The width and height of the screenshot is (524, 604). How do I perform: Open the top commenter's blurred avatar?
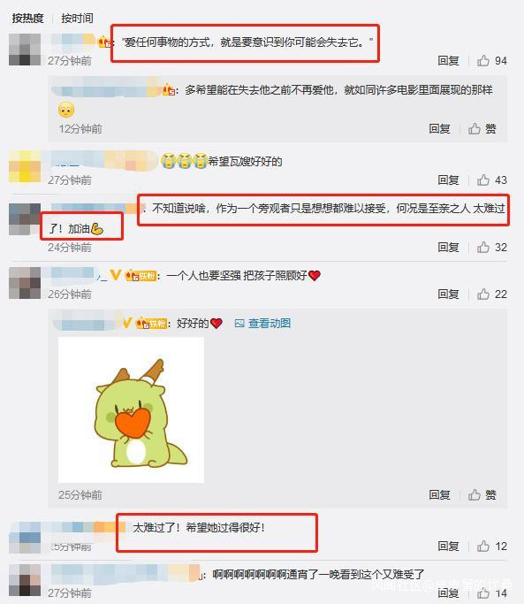[x=25, y=50]
